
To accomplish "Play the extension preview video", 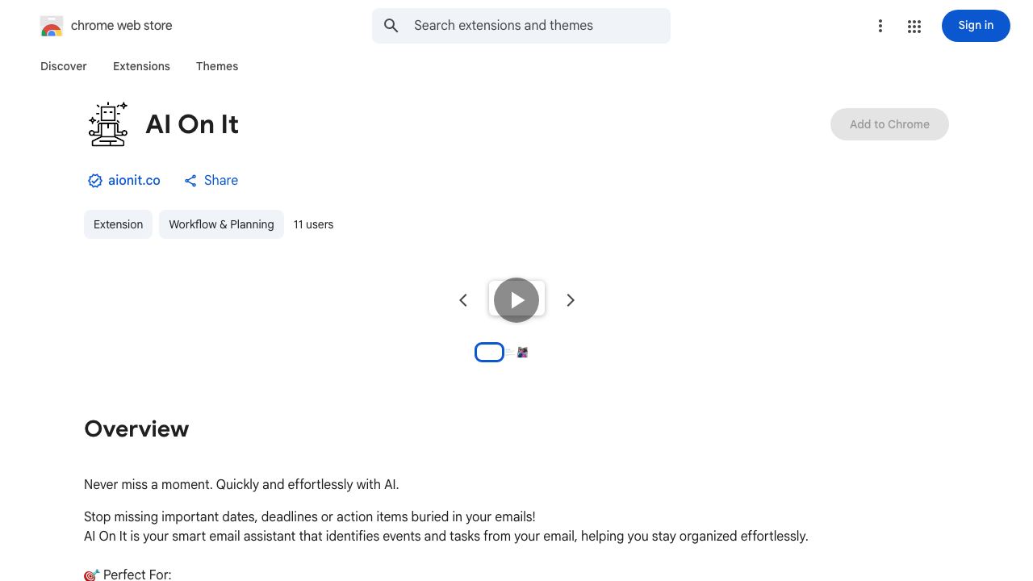I will (516, 300).
